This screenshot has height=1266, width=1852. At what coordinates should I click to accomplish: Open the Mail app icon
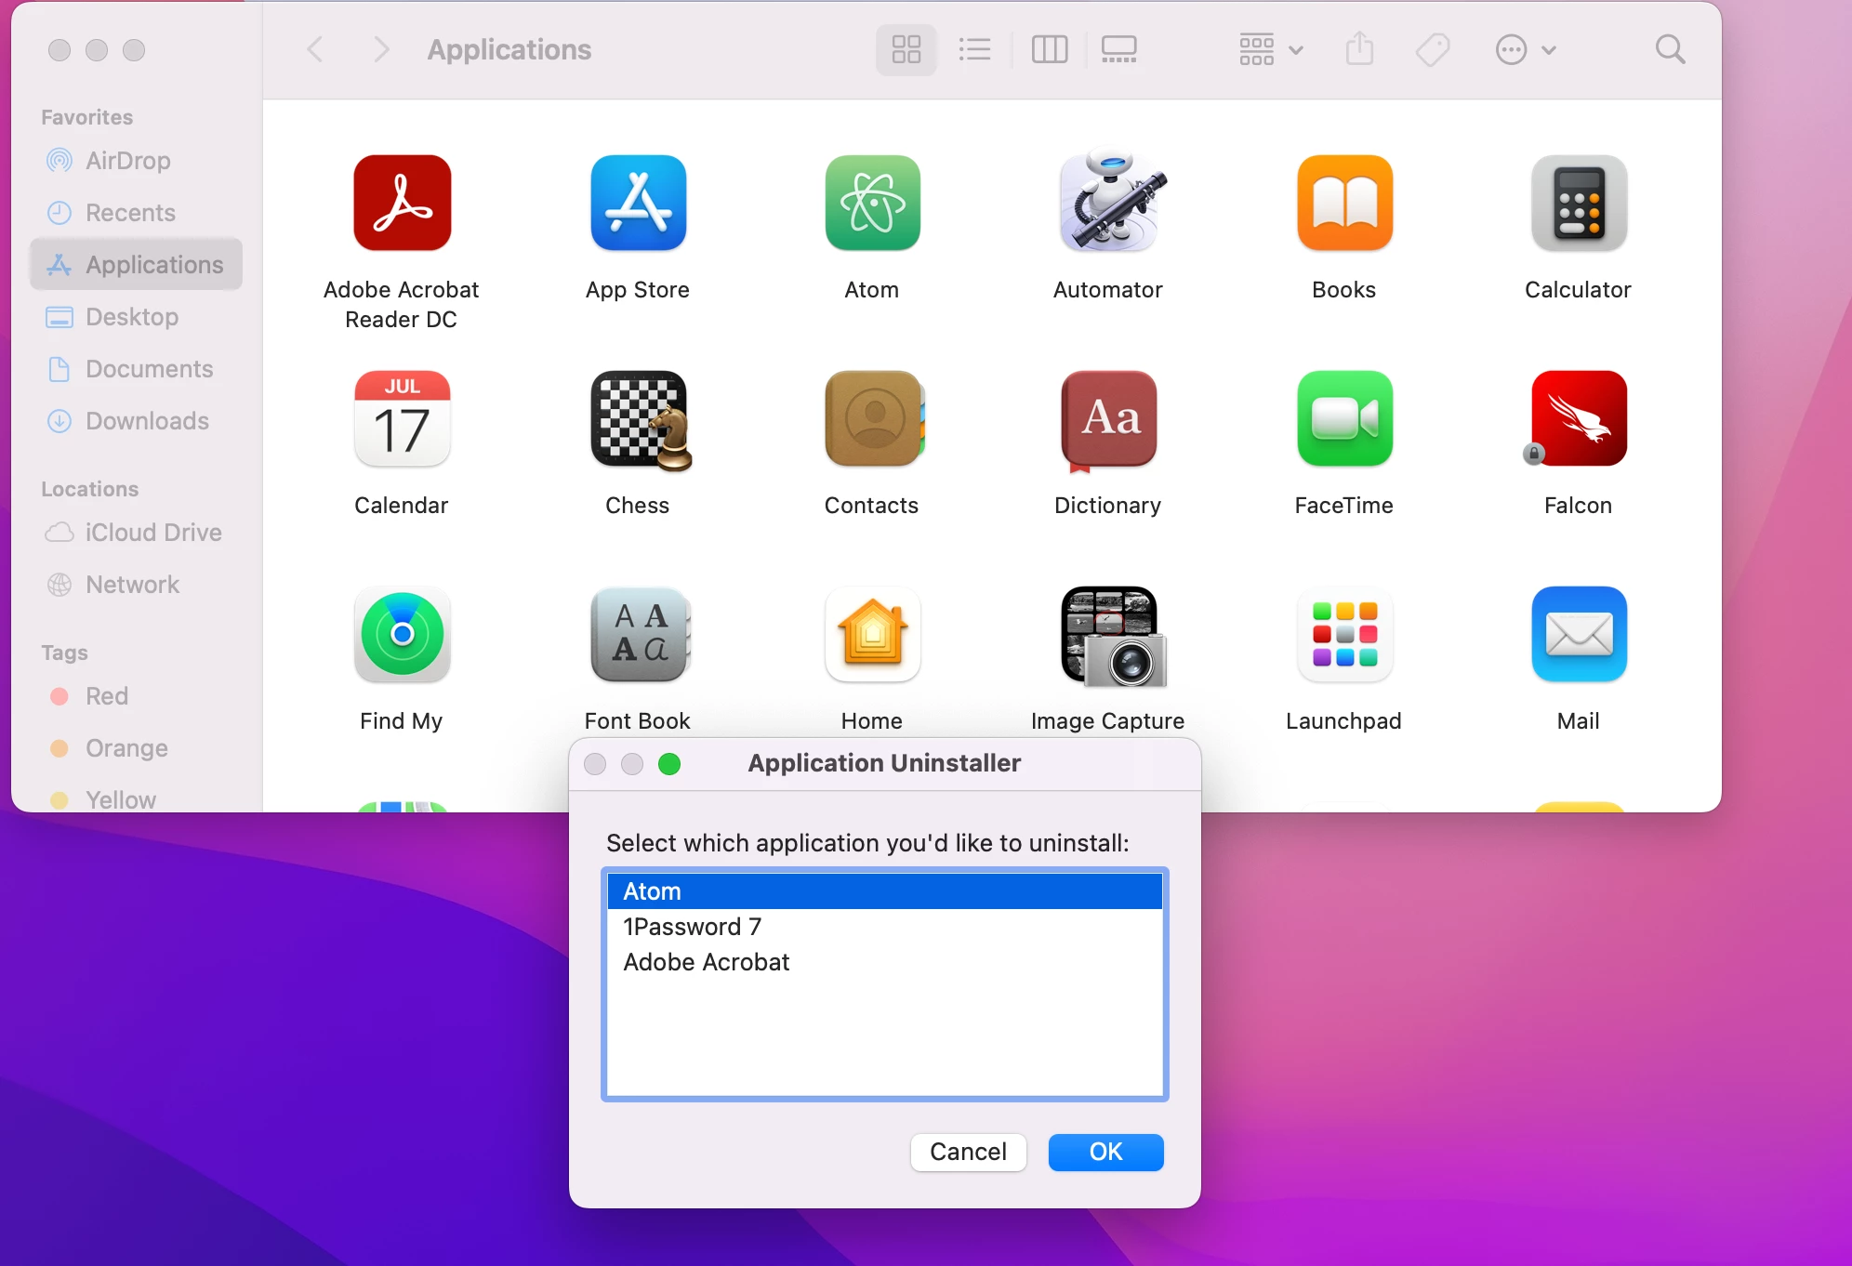tap(1579, 634)
